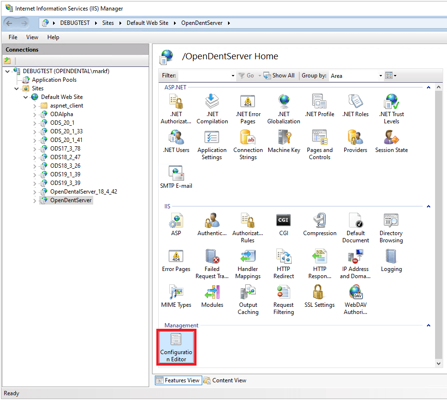Image resolution: width=447 pixels, height=400 pixels.
Task: Open Handler Mappings
Action: 248,262
